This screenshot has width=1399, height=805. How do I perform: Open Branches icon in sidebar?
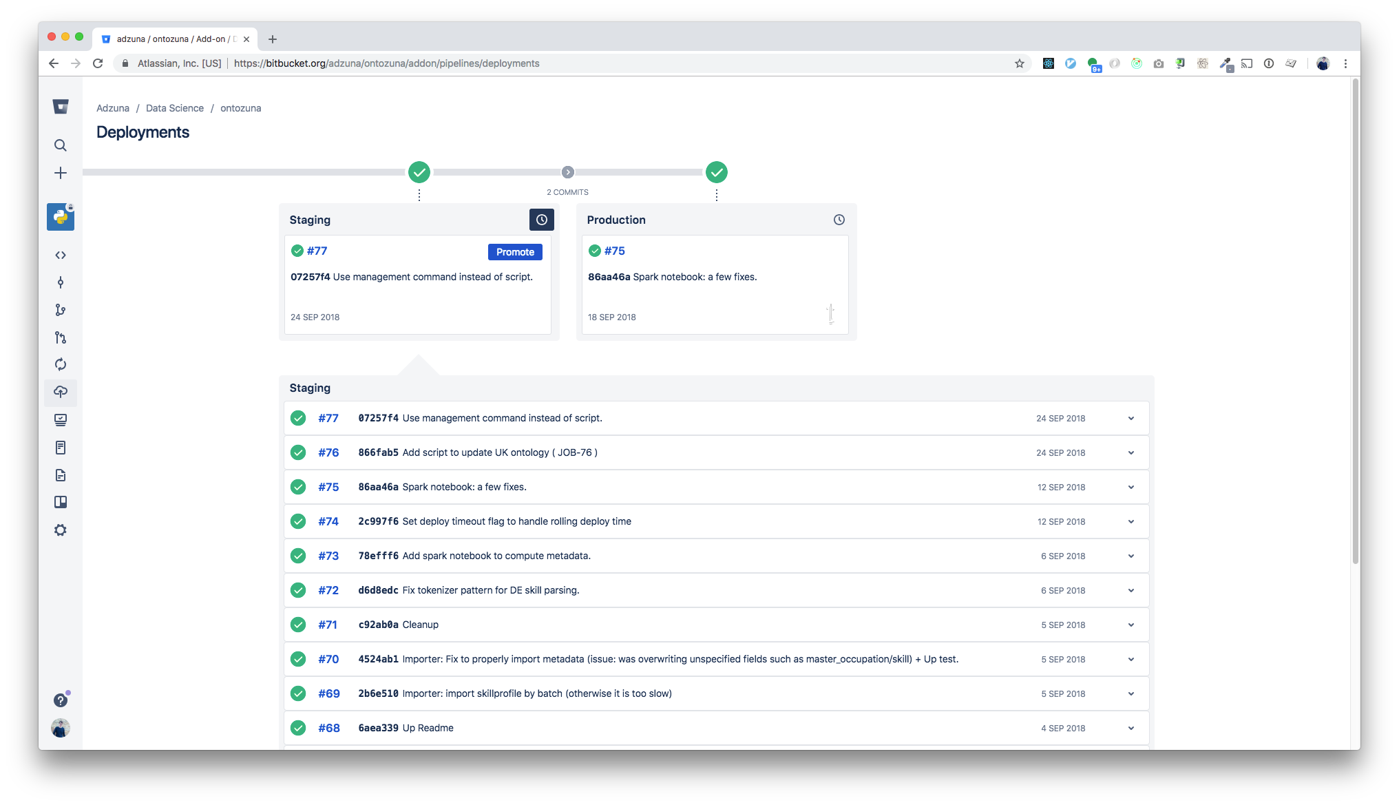(x=61, y=310)
